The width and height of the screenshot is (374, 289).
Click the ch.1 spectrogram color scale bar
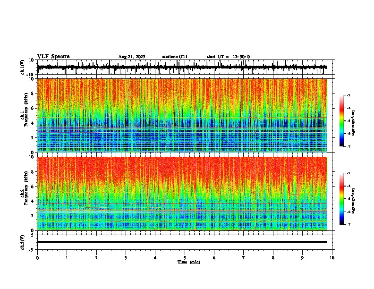coord(342,121)
